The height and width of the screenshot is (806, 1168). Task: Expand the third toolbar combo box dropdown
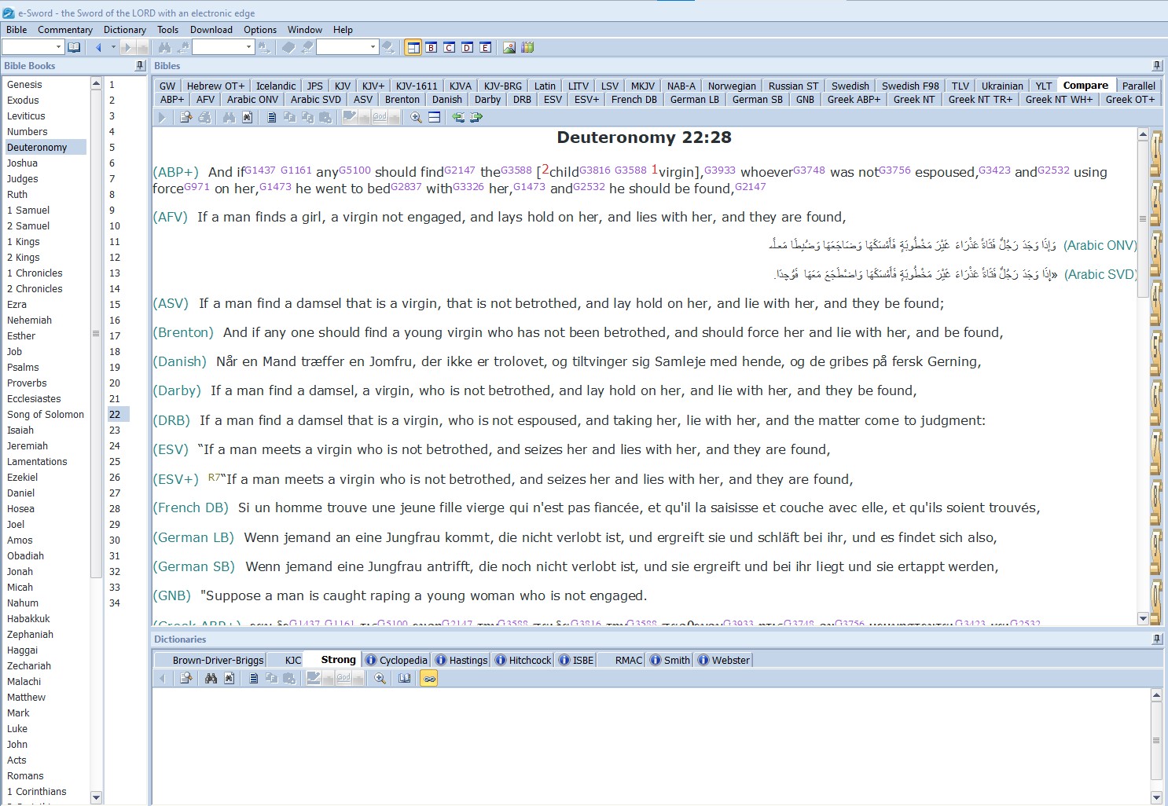(x=373, y=47)
